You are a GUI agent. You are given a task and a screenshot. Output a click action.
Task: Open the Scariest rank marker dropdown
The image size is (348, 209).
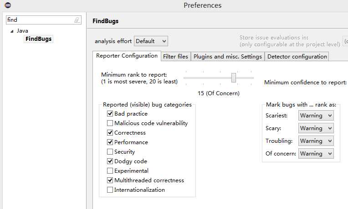(x=316, y=116)
